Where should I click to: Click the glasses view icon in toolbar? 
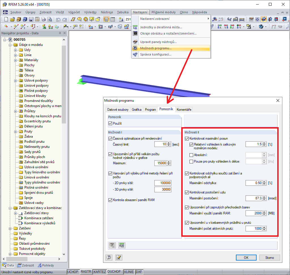(x=229, y=19)
